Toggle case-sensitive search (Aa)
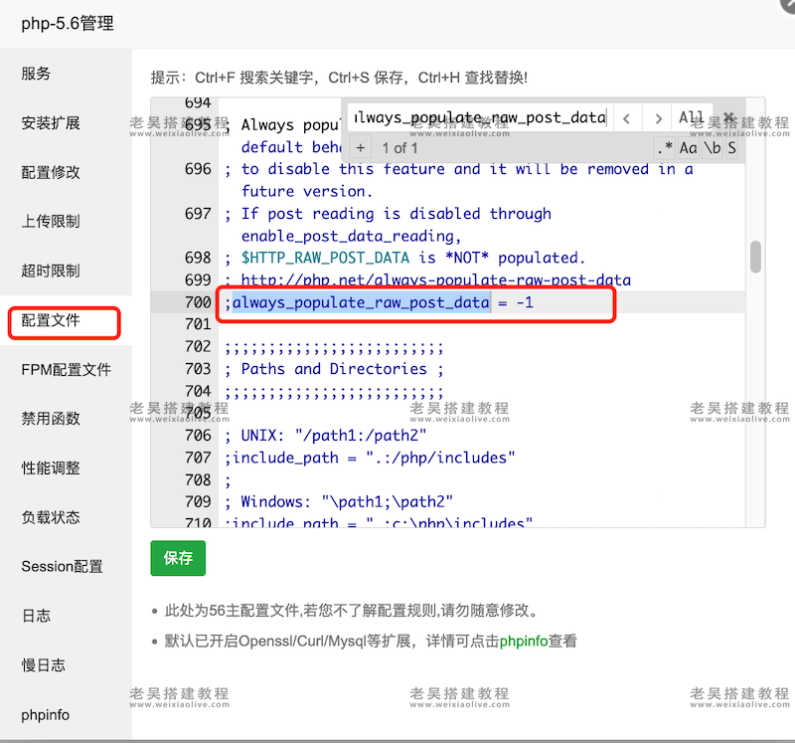The height and width of the screenshot is (743, 795). tap(688, 148)
